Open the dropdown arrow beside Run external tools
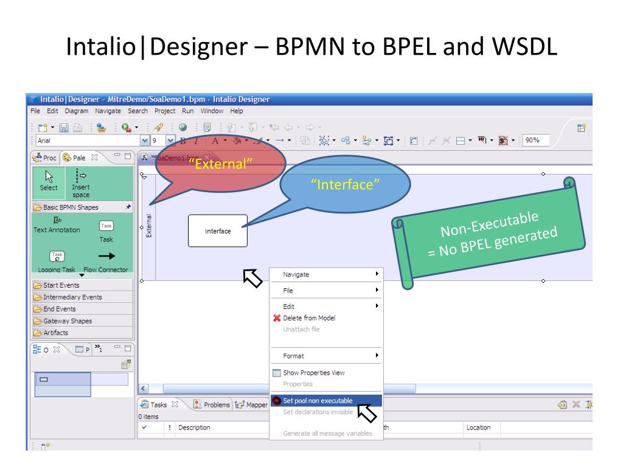 pyautogui.click(x=136, y=128)
